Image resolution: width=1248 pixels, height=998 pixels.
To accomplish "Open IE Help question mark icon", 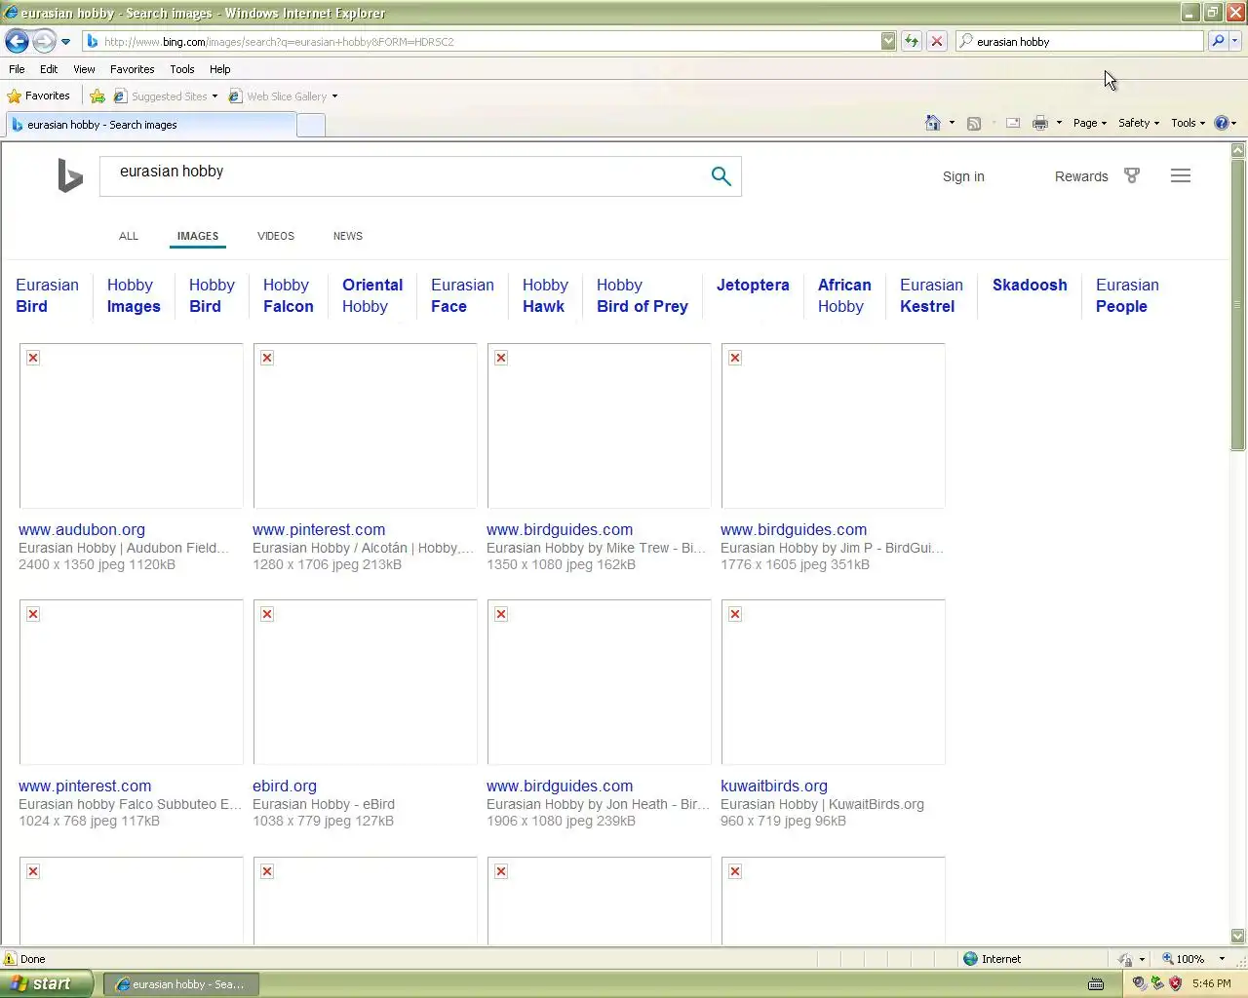I will [1221, 123].
